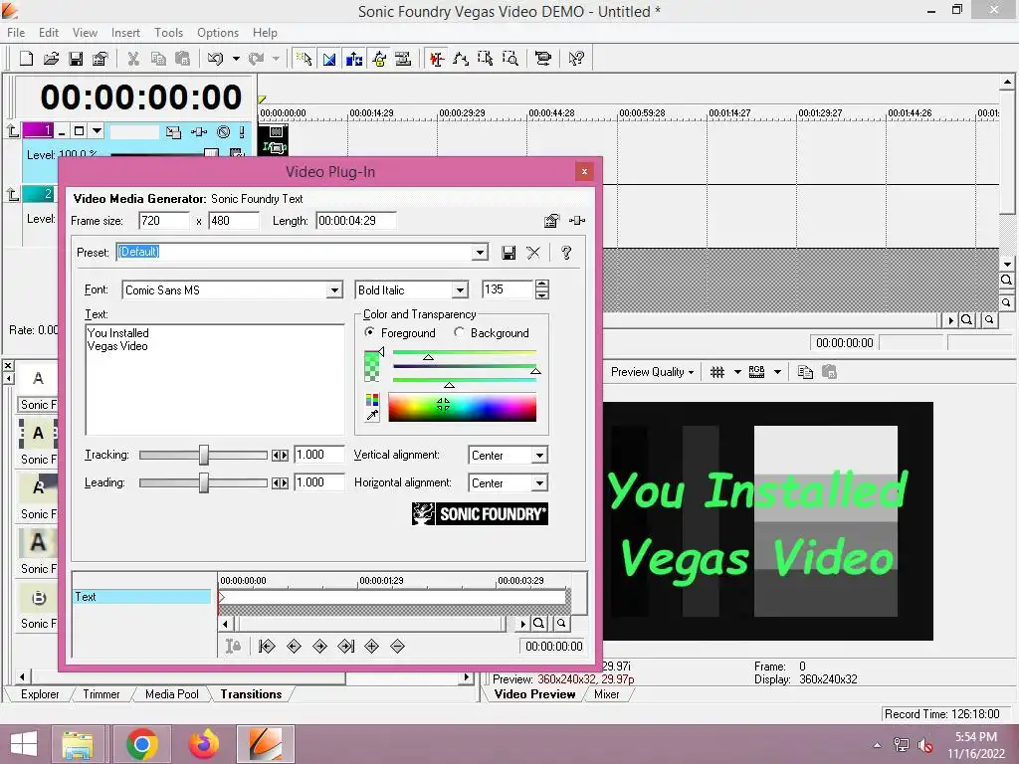The image size is (1019, 764).
Task: Open the Tools menu
Action: pos(168,33)
